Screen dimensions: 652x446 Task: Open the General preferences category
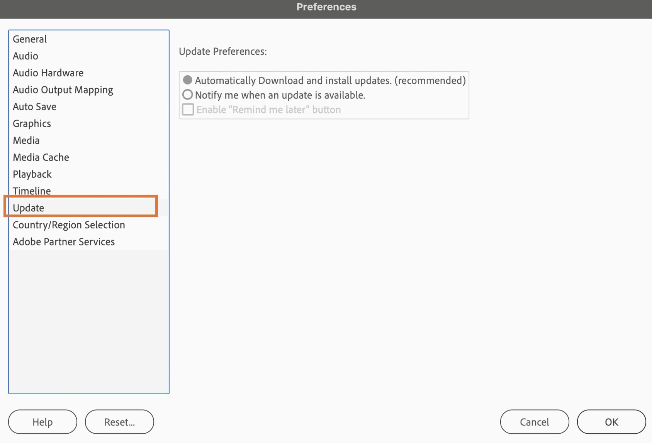click(30, 39)
